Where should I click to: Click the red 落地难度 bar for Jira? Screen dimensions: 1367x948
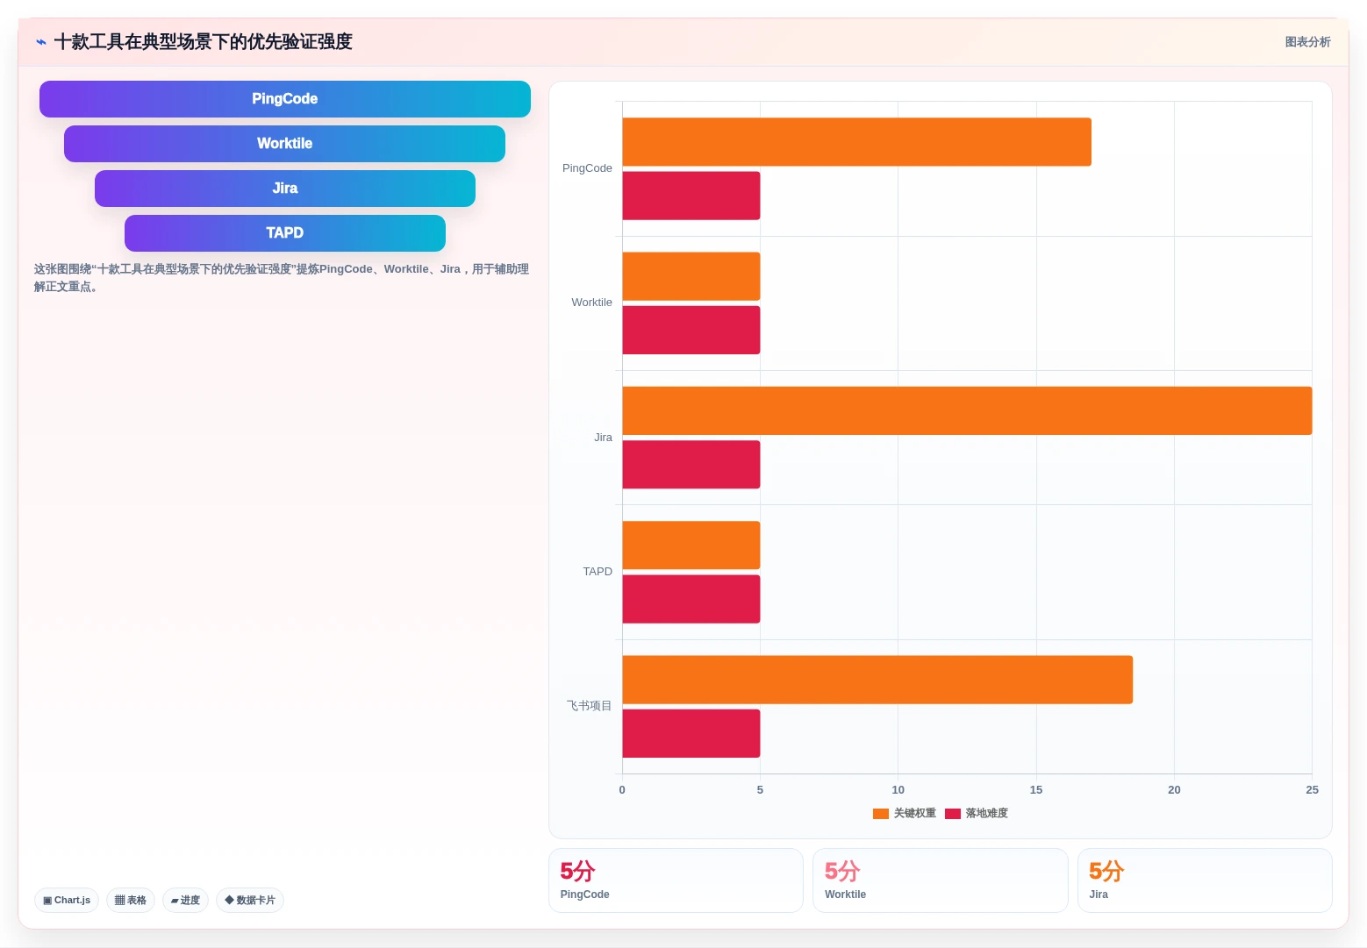click(x=691, y=465)
